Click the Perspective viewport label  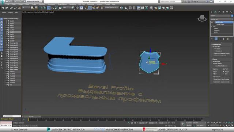click(x=29, y=12)
